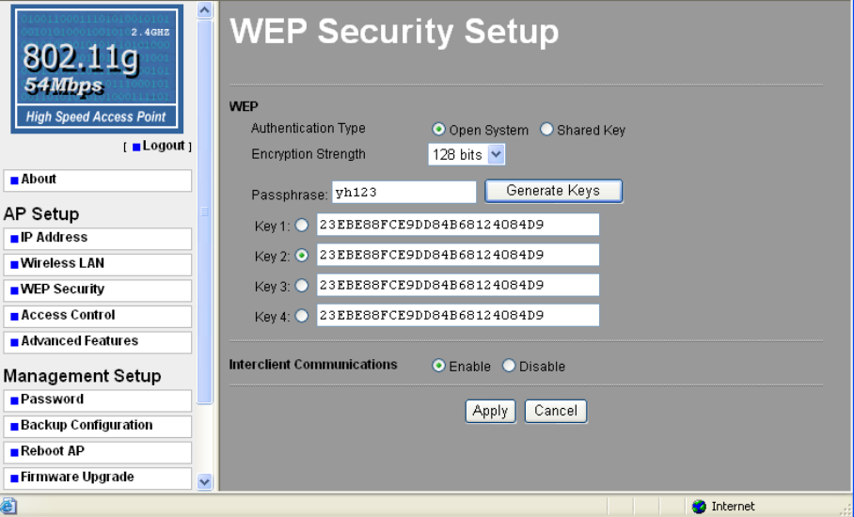Click the 802.11g High Speed Access Point logo
Viewport: 854px width, 517px height.
pyautogui.click(x=97, y=70)
